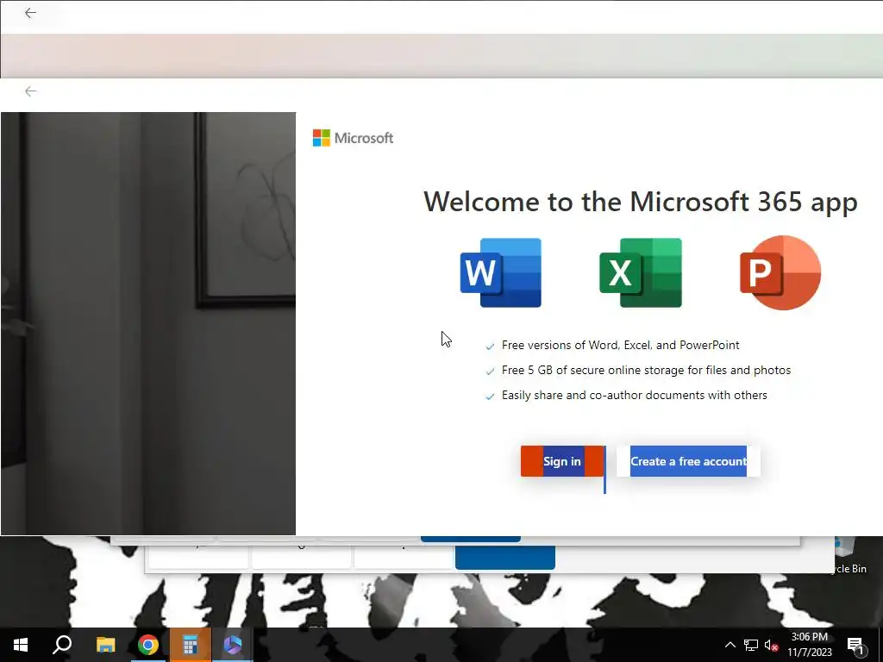The height and width of the screenshot is (662, 883).
Task: Open network status tray icon
Action: tap(751, 645)
